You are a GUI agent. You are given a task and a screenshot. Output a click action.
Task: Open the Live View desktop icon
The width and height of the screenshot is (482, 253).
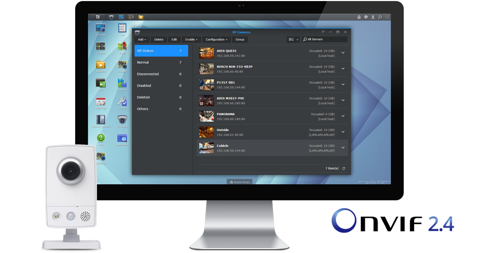(100, 28)
